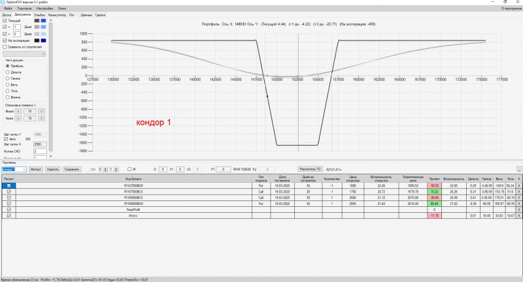This screenshot has width=523, height=282.
Task: Click the Профит column header
Action: (x=434, y=179)
